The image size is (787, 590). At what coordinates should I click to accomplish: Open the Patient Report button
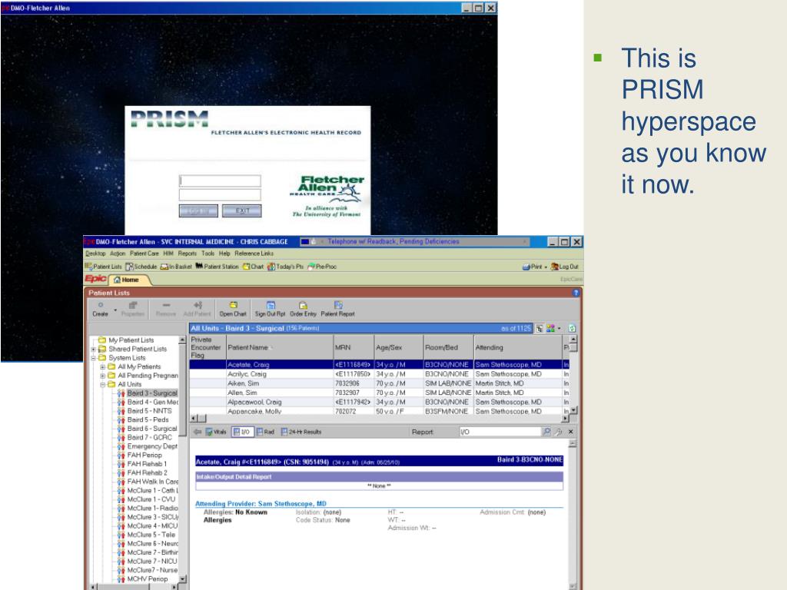tap(338, 309)
